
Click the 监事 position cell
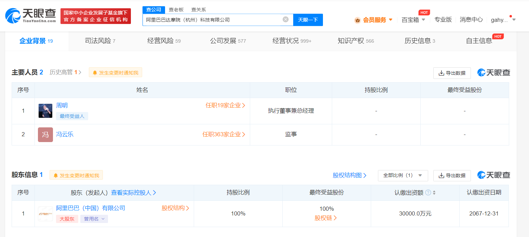291,134
